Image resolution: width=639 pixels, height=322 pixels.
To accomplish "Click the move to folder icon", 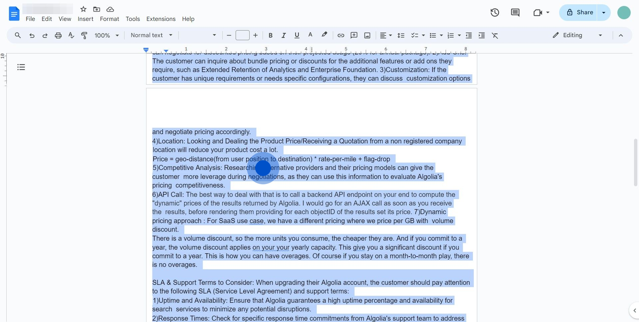I will (97, 9).
